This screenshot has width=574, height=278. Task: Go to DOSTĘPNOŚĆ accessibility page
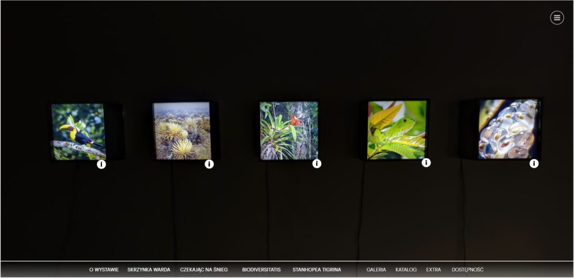click(467, 270)
